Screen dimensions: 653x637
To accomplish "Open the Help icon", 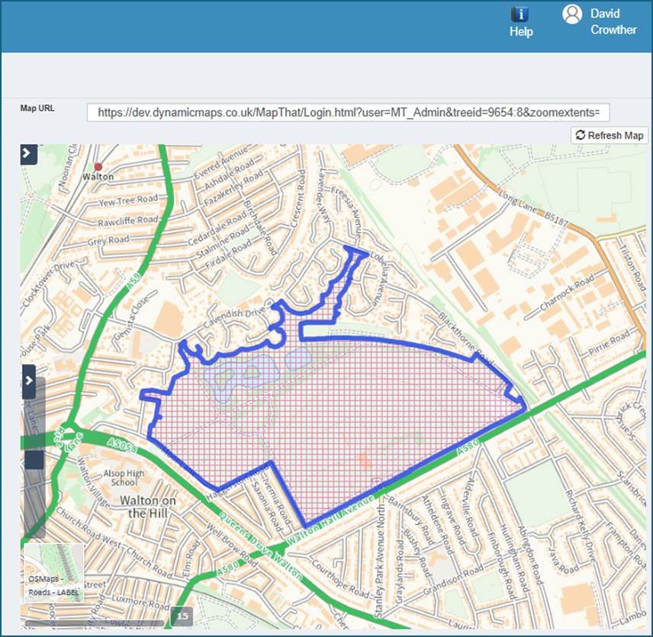I will pos(520,14).
